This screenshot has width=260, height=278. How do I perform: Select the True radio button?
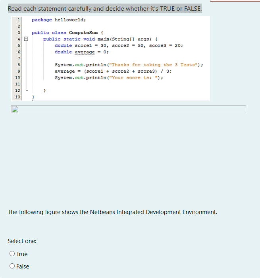point(12,254)
